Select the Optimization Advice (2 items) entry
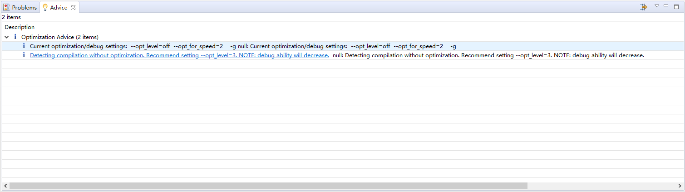Image resolution: width=685 pixels, height=192 pixels. 60,37
